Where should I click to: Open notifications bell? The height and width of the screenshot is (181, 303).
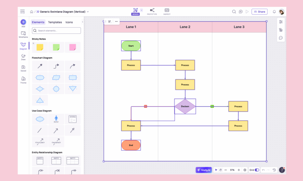[274, 12]
